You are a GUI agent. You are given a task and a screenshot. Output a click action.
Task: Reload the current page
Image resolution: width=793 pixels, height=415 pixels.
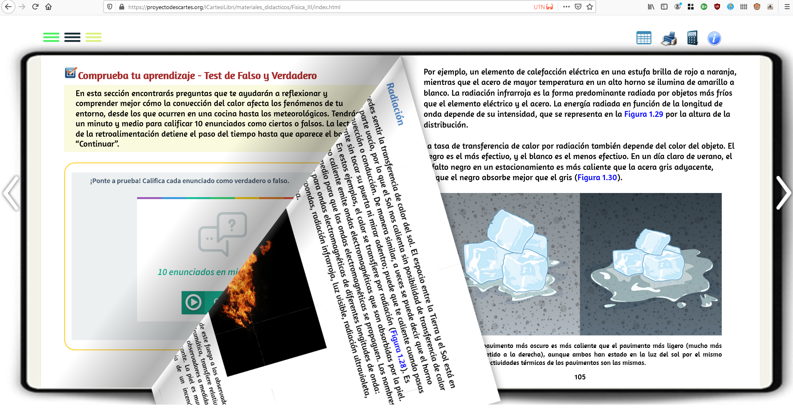(35, 7)
